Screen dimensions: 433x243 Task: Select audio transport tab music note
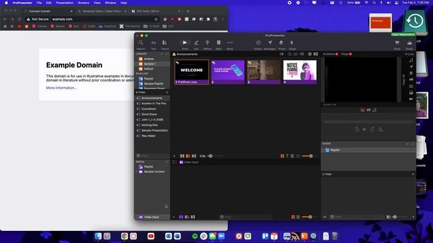374,110
